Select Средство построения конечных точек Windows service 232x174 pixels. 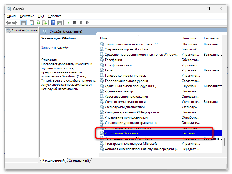click(141, 55)
